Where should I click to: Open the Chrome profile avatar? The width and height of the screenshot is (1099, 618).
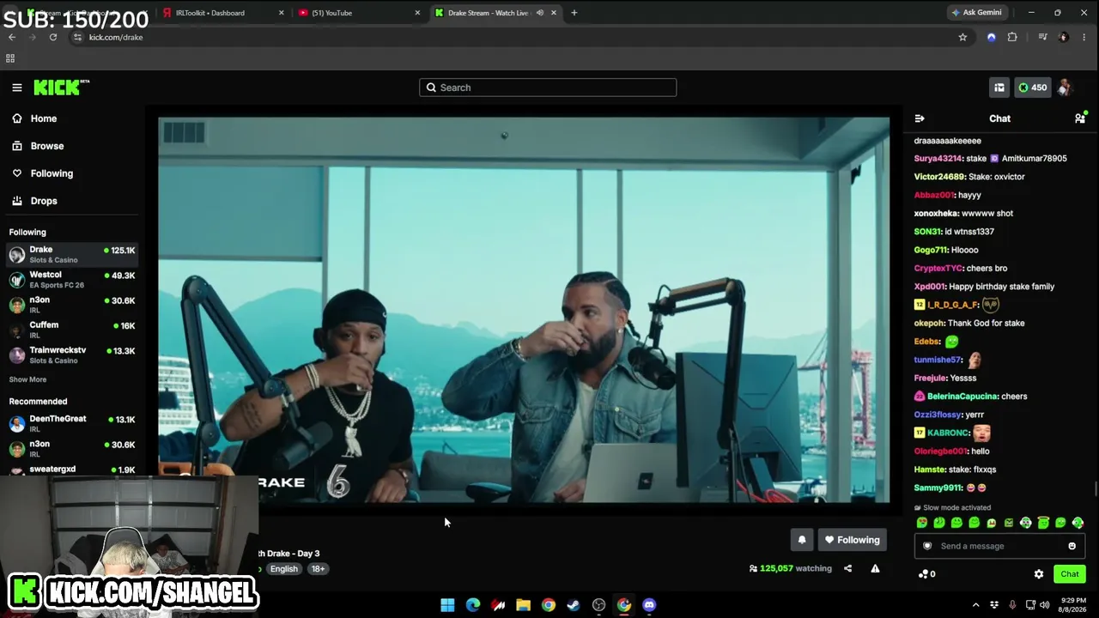(1064, 37)
